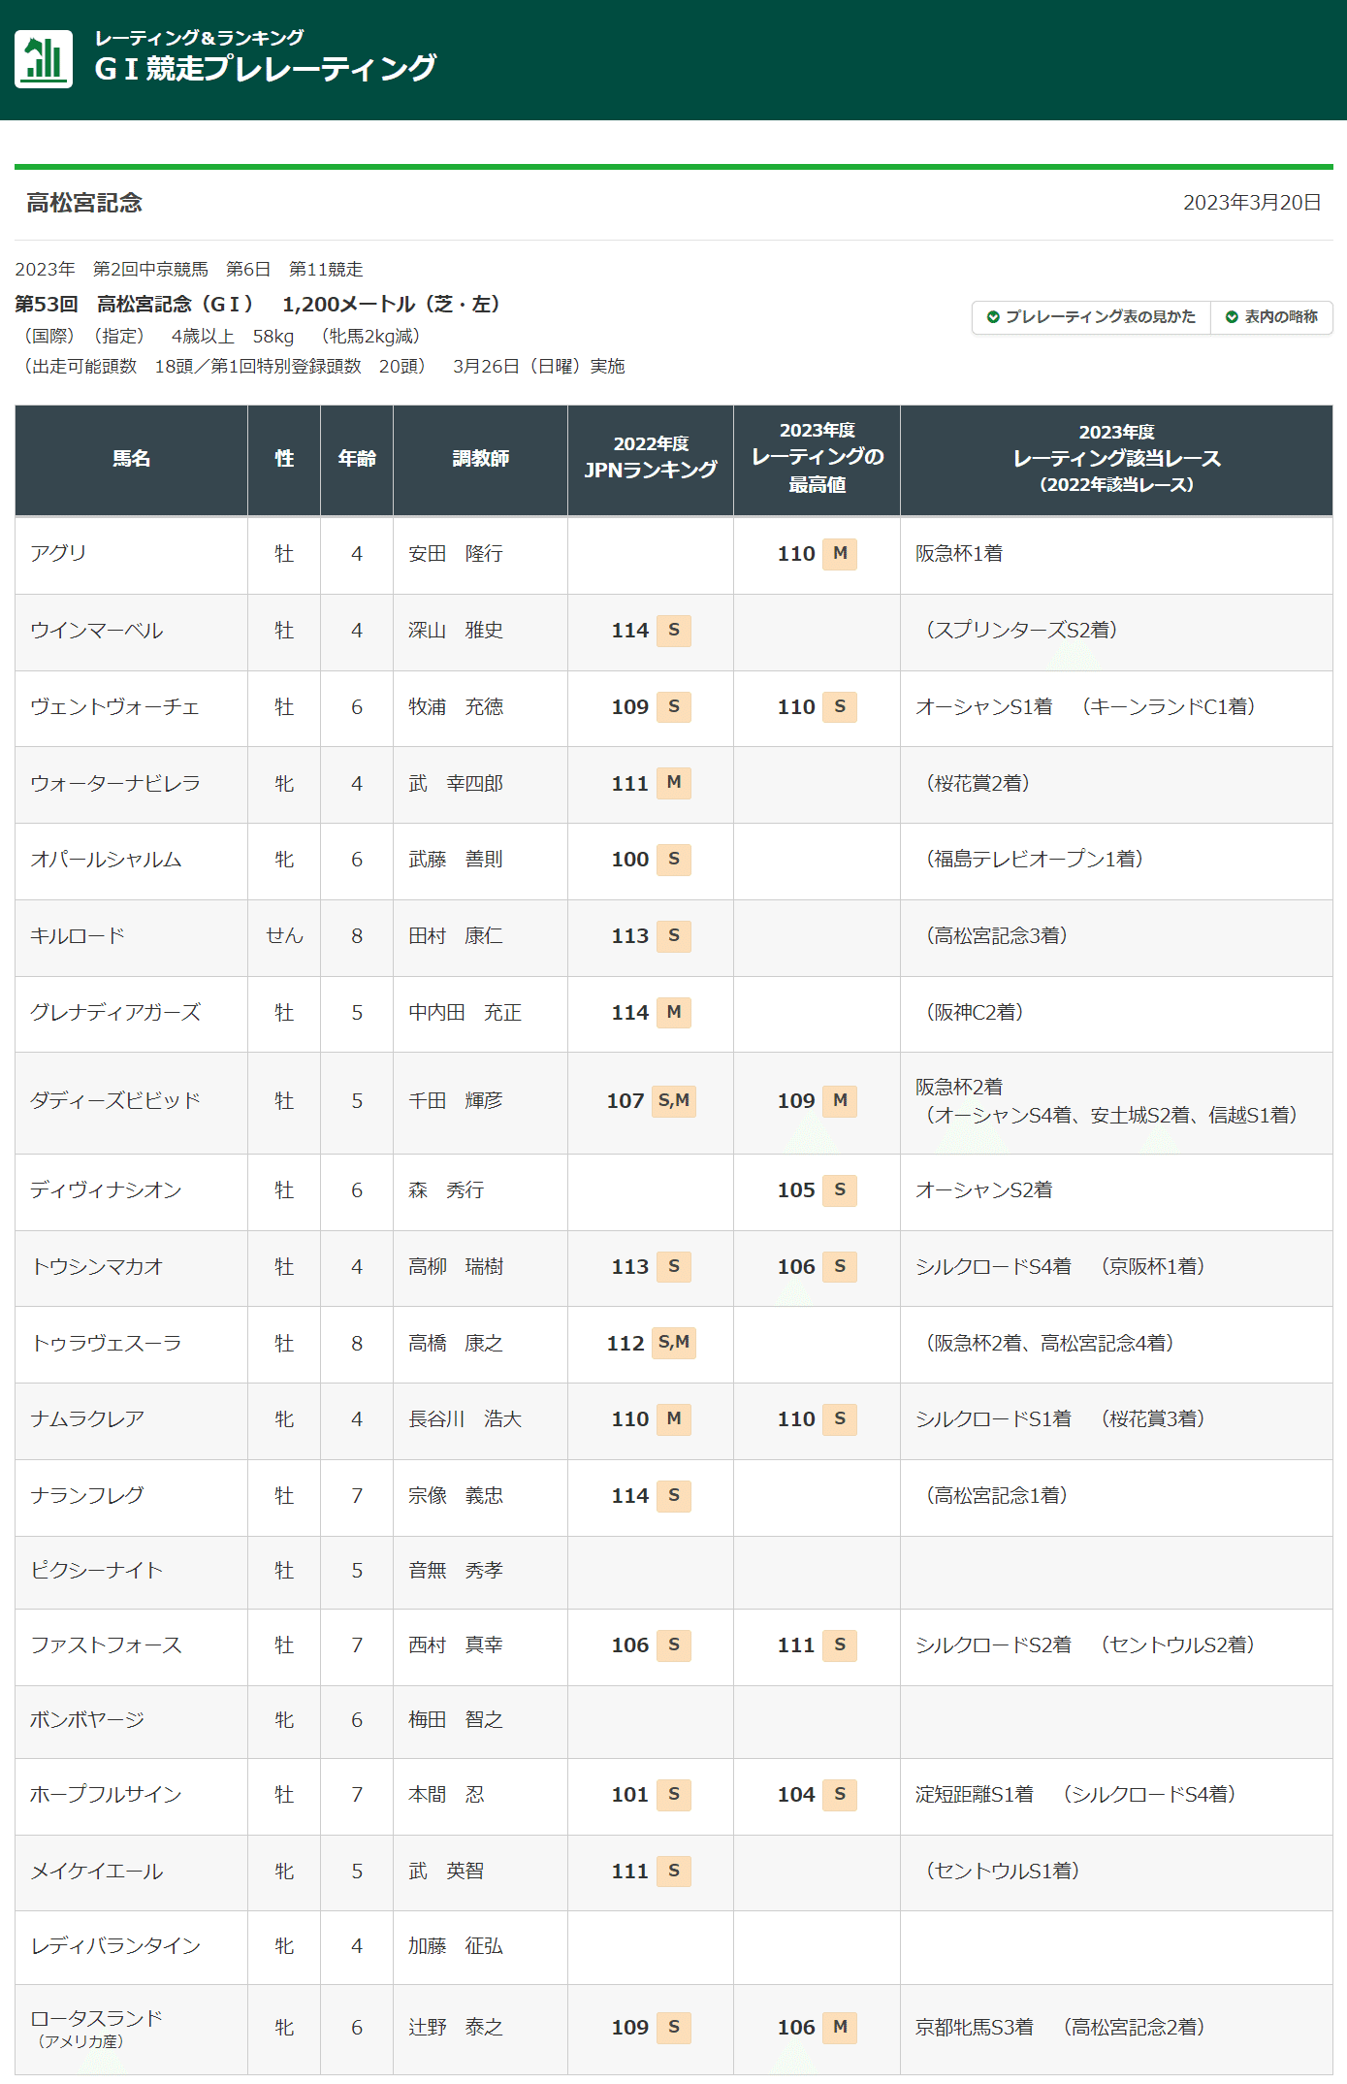1347x2084 pixels.
Task: Click race result (セントウルS1着)
Action: [x=1003, y=1871]
